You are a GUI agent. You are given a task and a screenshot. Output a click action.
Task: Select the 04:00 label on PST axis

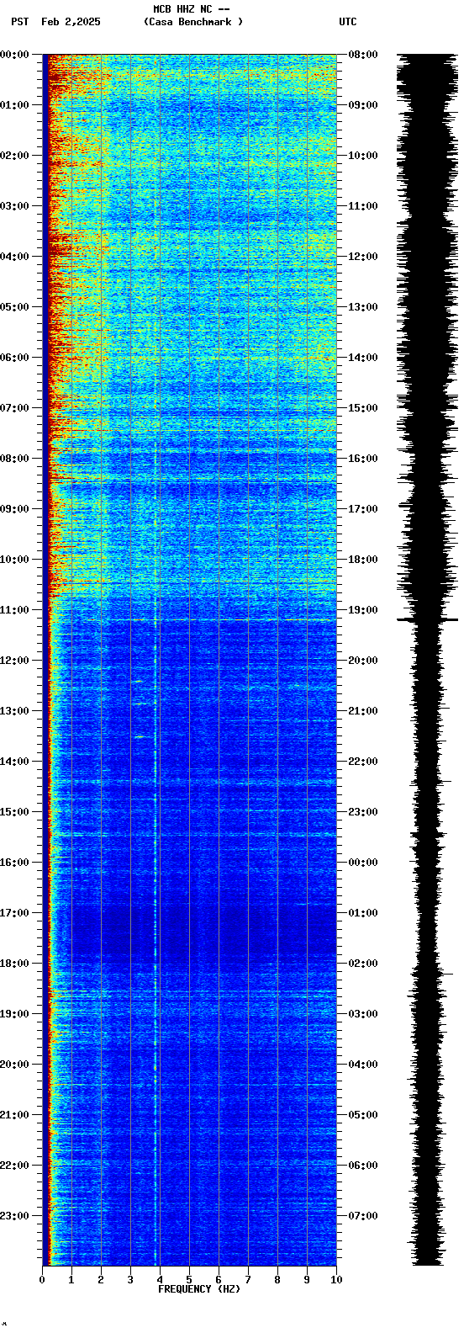pos(14,257)
